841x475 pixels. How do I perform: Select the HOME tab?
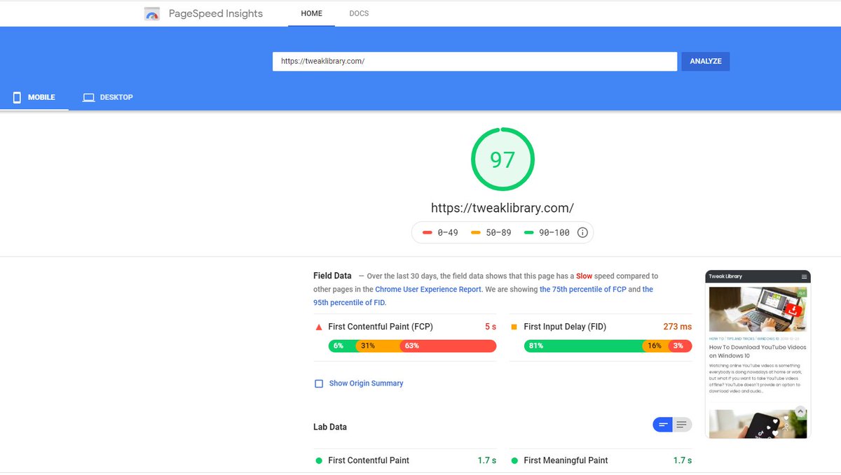click(x=312, y=13)
